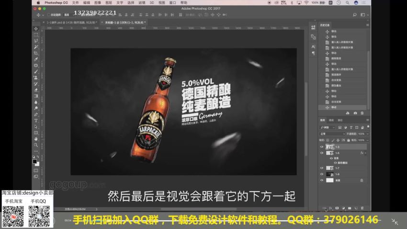The image size is (407, 229).
Task: Hide the 背景 background layer
Action: pos(322,180)
